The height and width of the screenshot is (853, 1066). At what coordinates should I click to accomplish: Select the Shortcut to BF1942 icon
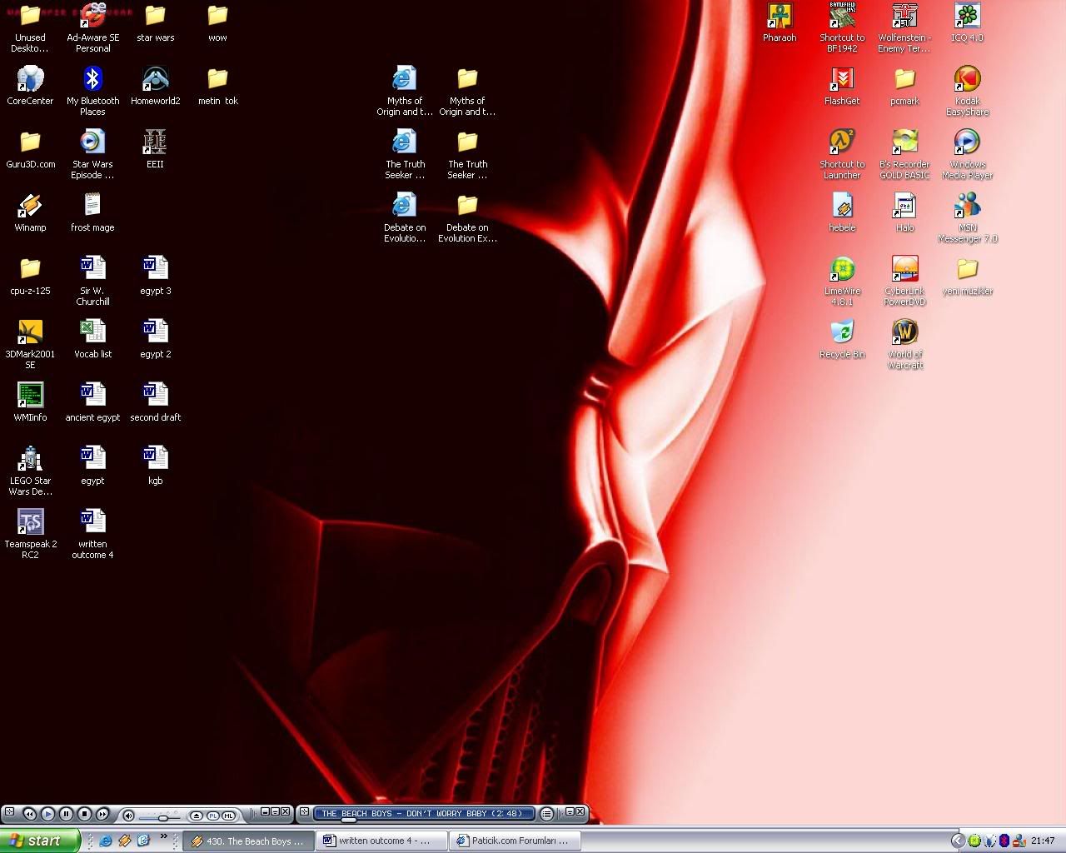pos(842,27)
